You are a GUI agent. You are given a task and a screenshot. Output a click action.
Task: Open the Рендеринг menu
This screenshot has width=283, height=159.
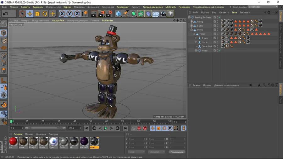pos(123,7)
